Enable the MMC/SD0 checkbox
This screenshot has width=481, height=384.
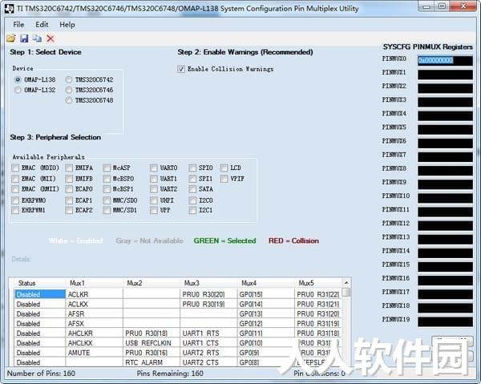[107, 200]
